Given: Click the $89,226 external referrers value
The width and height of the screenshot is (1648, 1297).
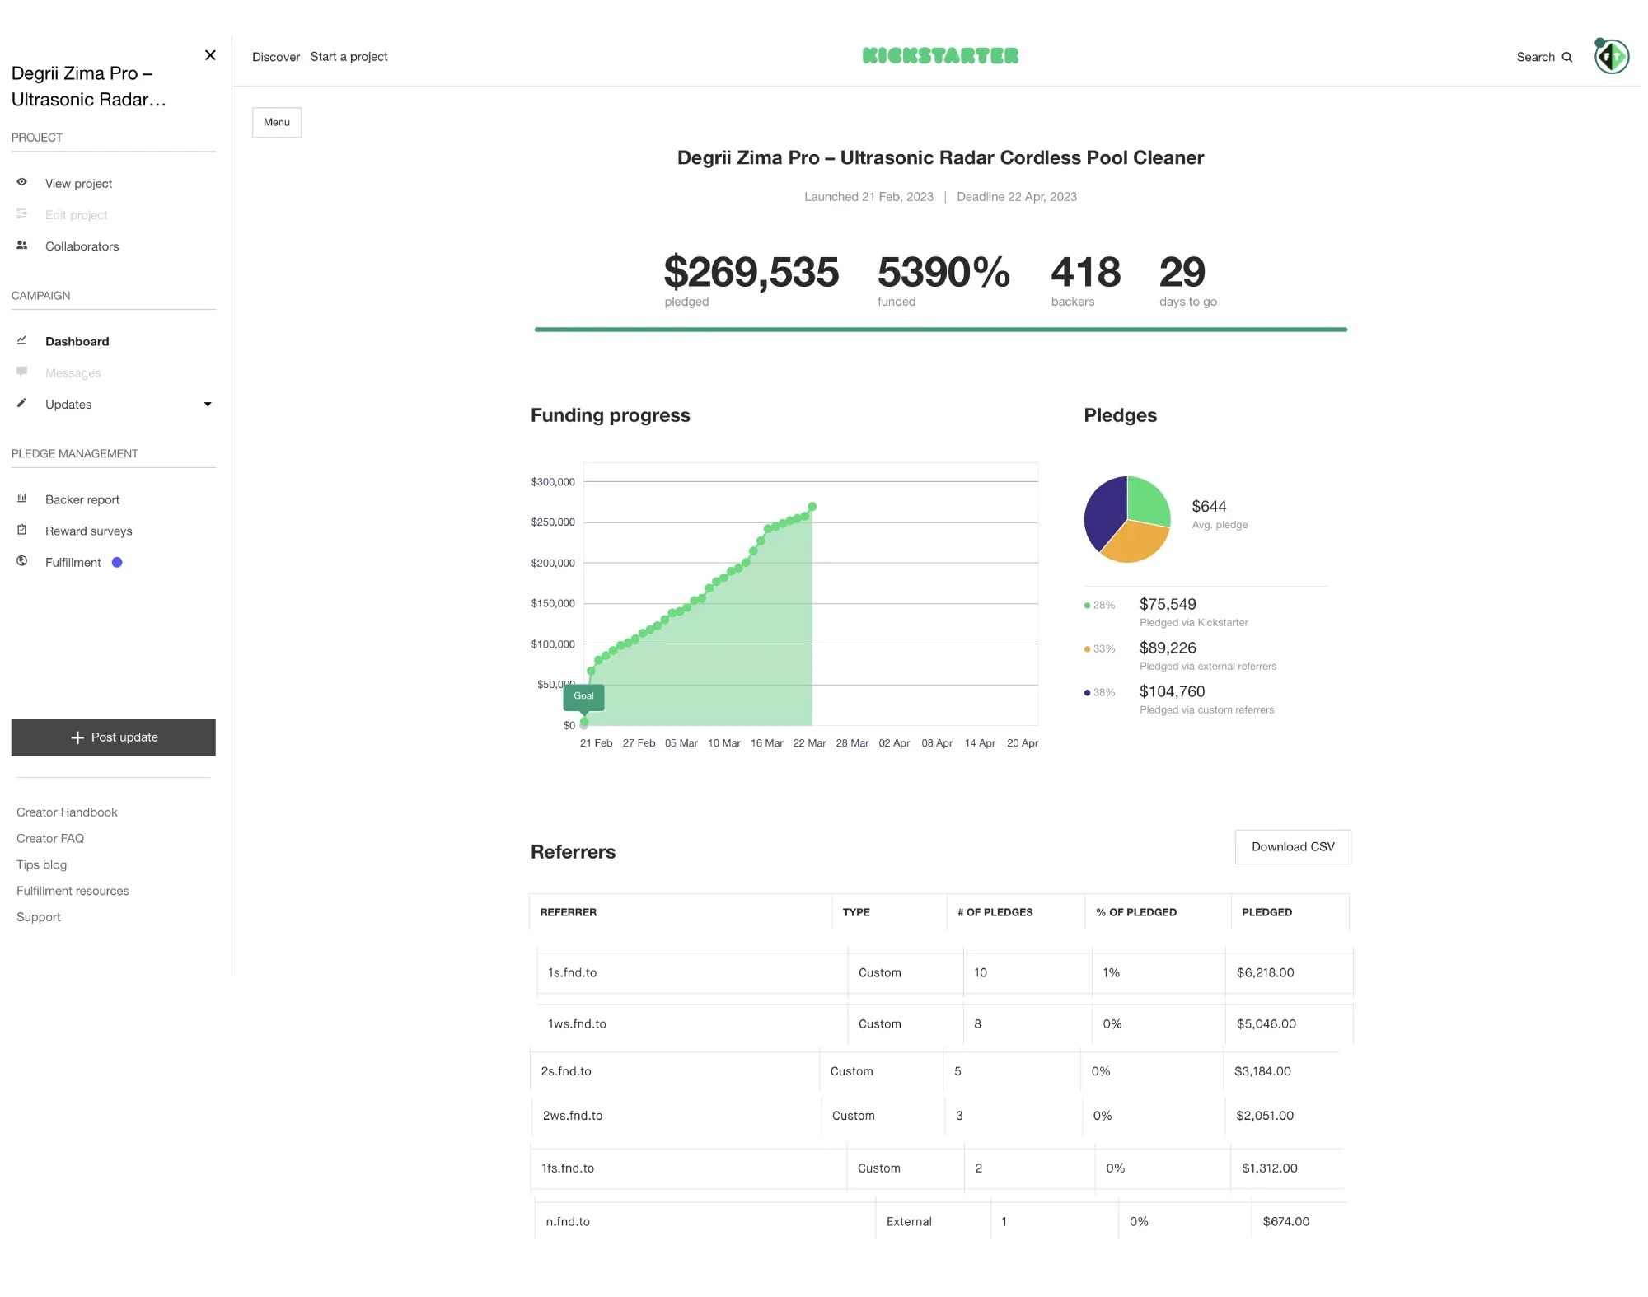Looking at the screenshot, I should [1168, 648].
